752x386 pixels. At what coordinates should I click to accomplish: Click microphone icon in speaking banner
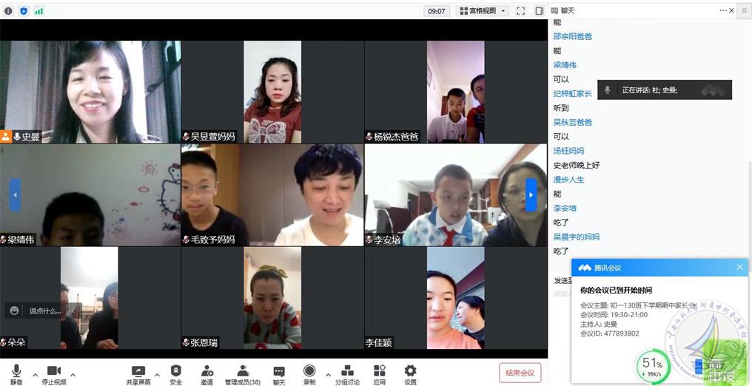[x=607, y=89]
